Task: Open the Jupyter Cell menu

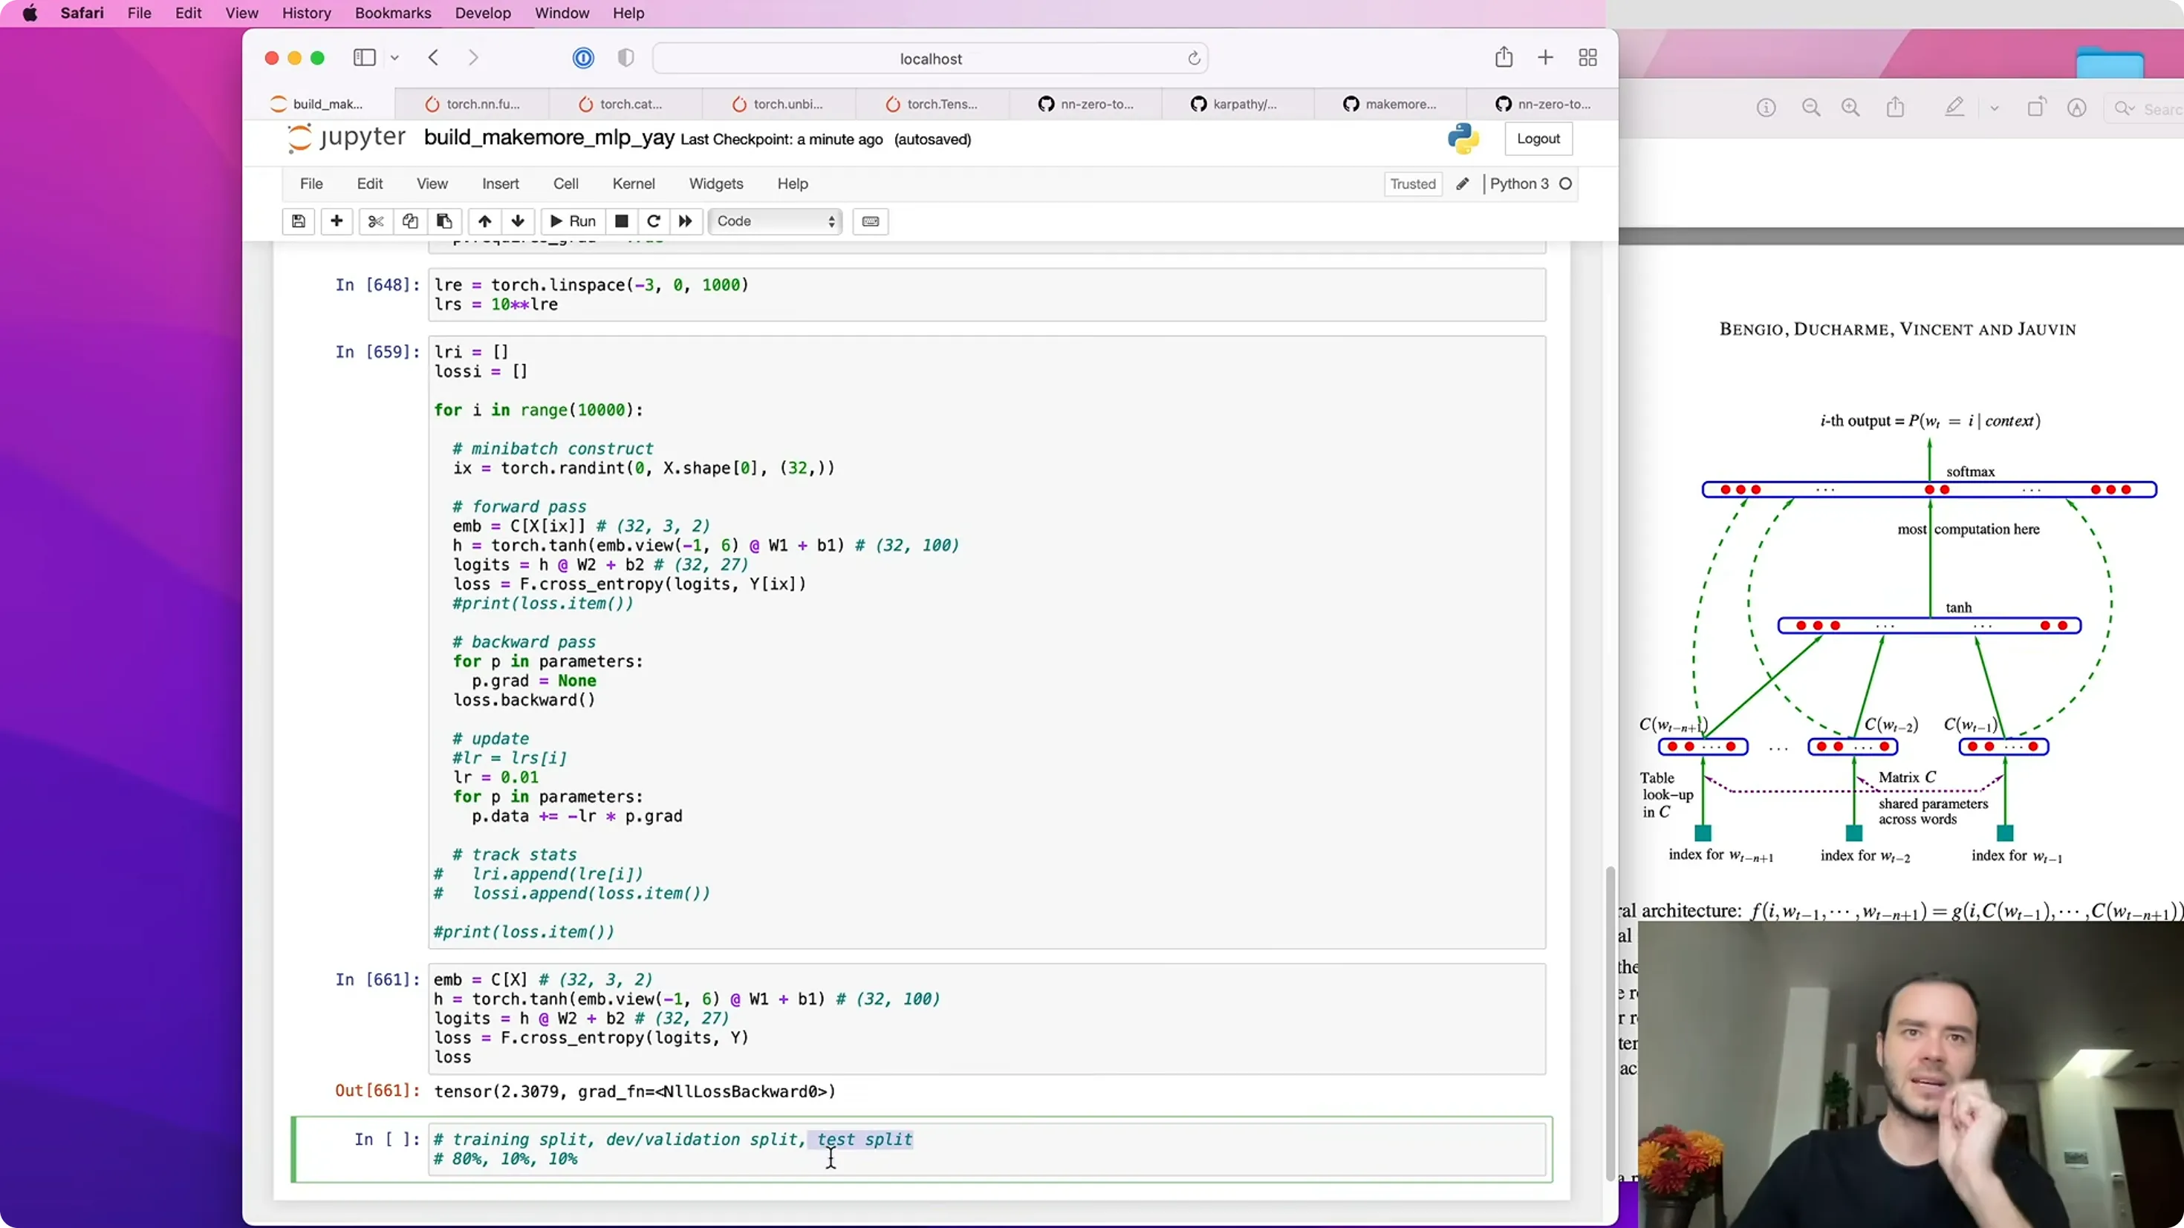Action: pyautogui.click(x=565, y=184)
